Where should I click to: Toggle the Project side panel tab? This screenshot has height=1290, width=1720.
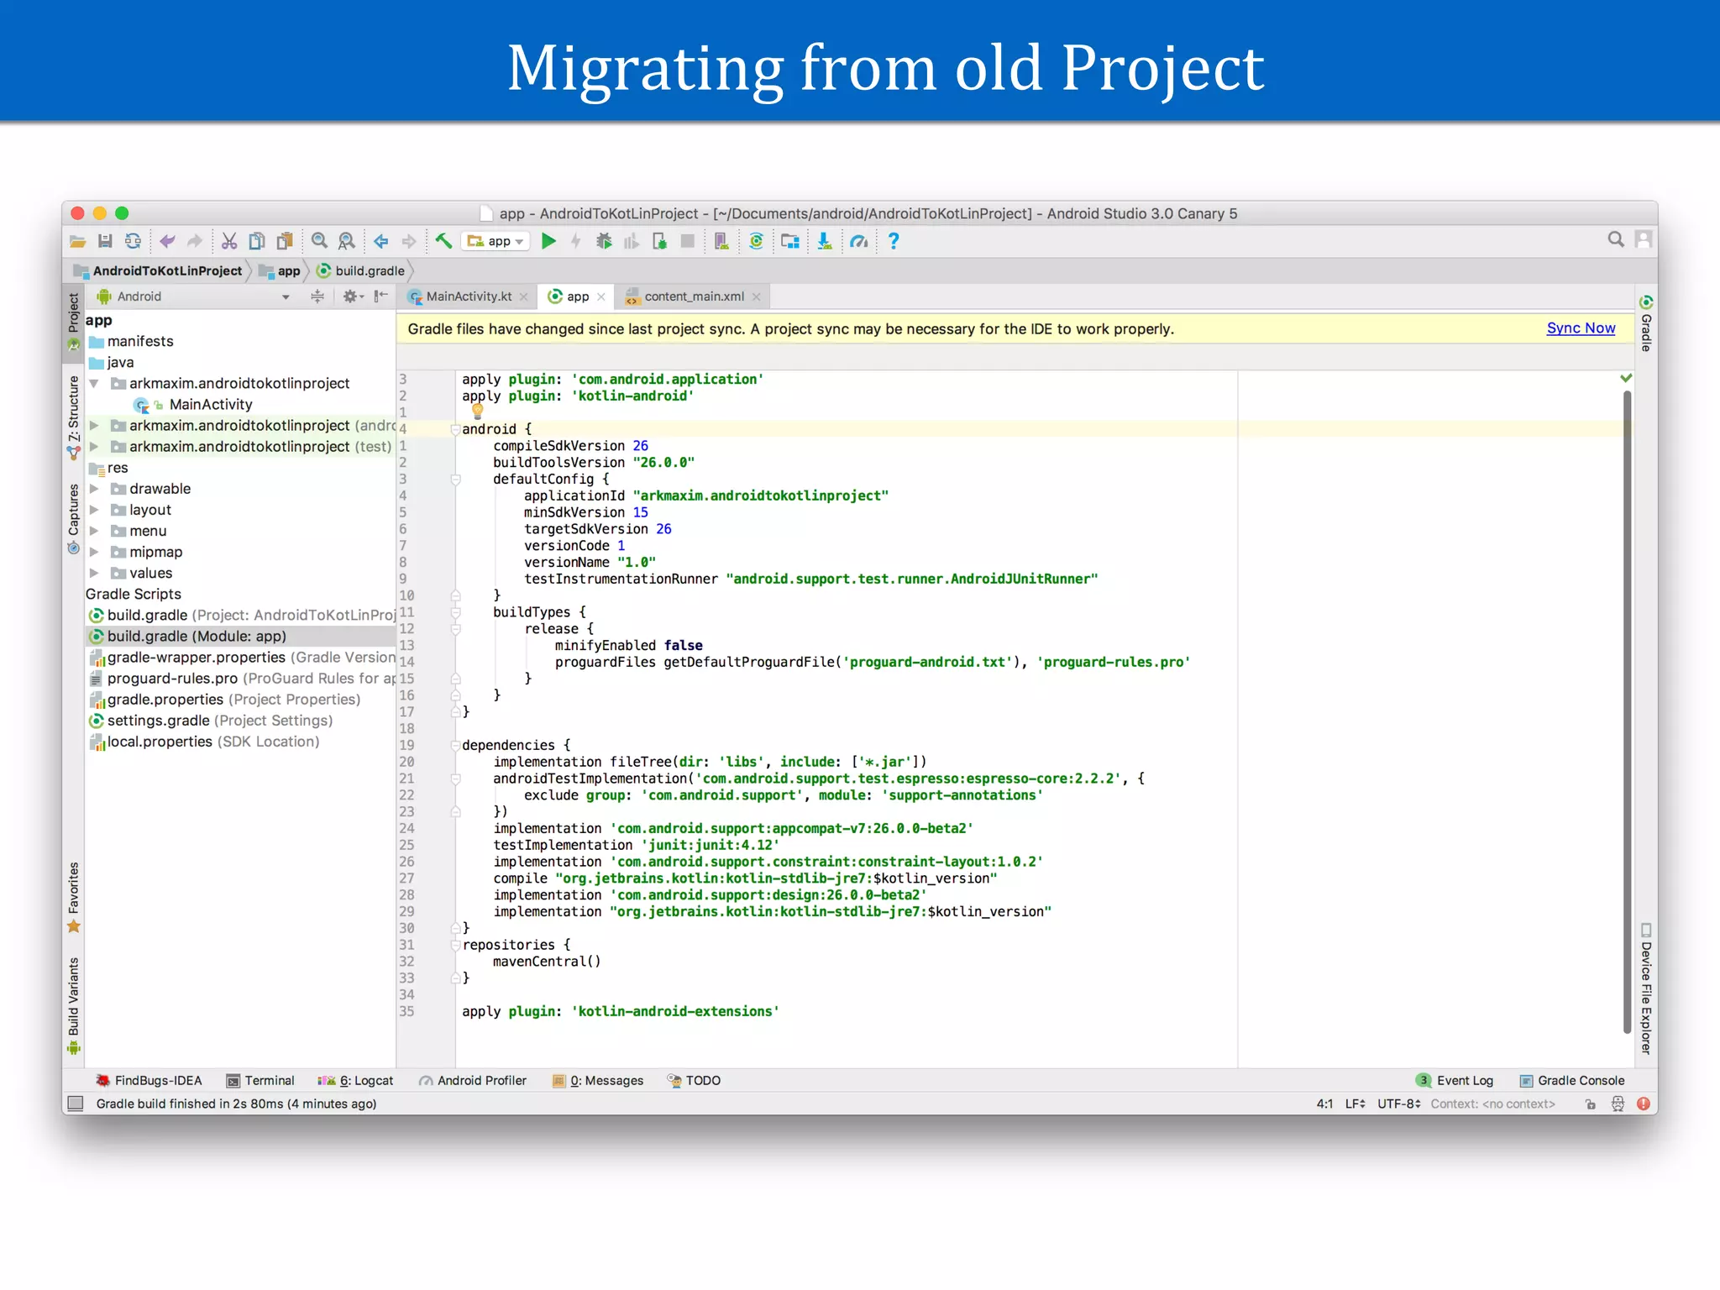coord(73,323)
